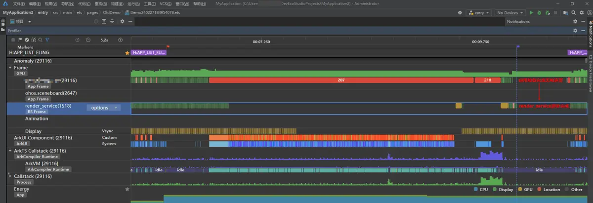Toggle the star on Energy lane
This screenshot has width=593, height=203.
click(127, 189)
